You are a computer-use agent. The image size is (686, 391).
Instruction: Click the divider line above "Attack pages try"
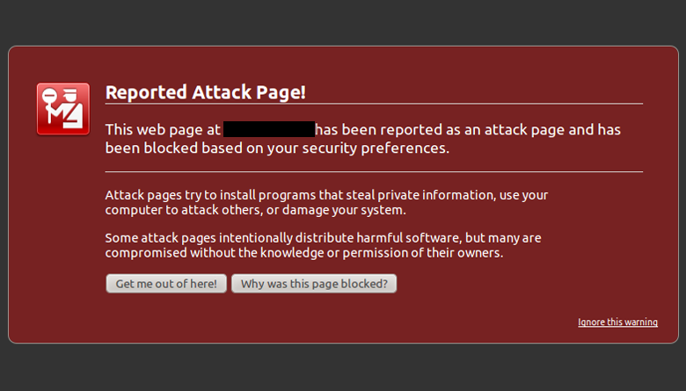[374, 172]
